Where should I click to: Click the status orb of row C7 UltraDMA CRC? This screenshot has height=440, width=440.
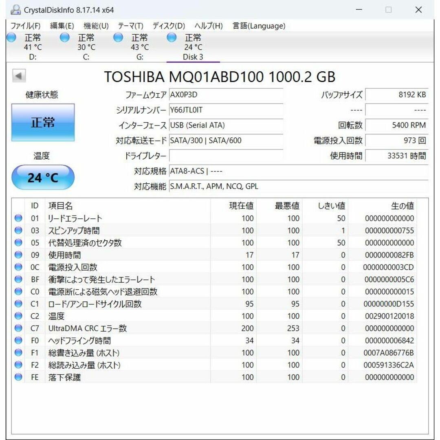click(18, 328)
